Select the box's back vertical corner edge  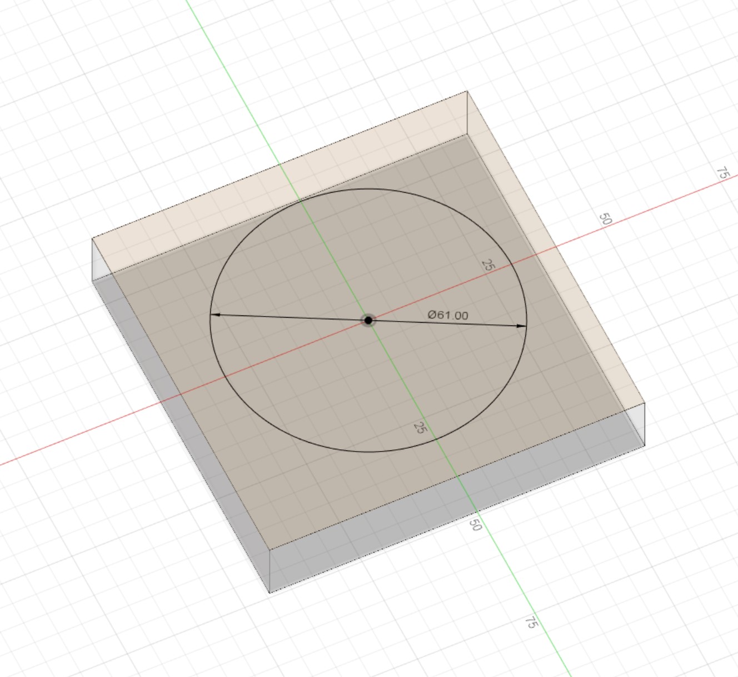(x=467, y=113)
